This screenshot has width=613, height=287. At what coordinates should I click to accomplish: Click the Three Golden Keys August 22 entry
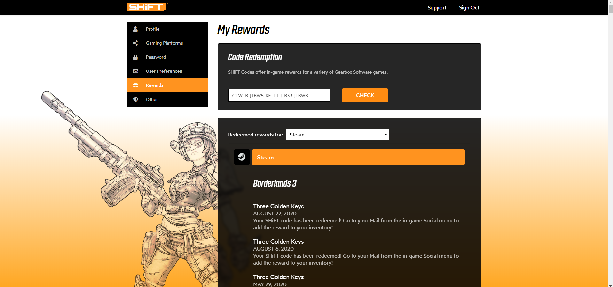click(x=278, y=206)
